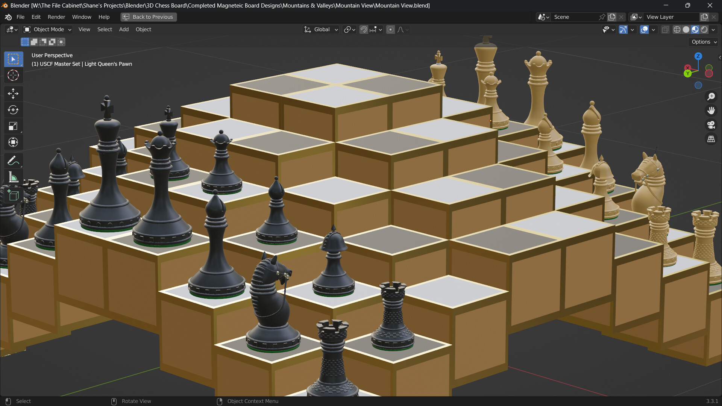Open the Render menu
Image resolution: width=722 pixels, height=406 pixels.
coord(56,17)
